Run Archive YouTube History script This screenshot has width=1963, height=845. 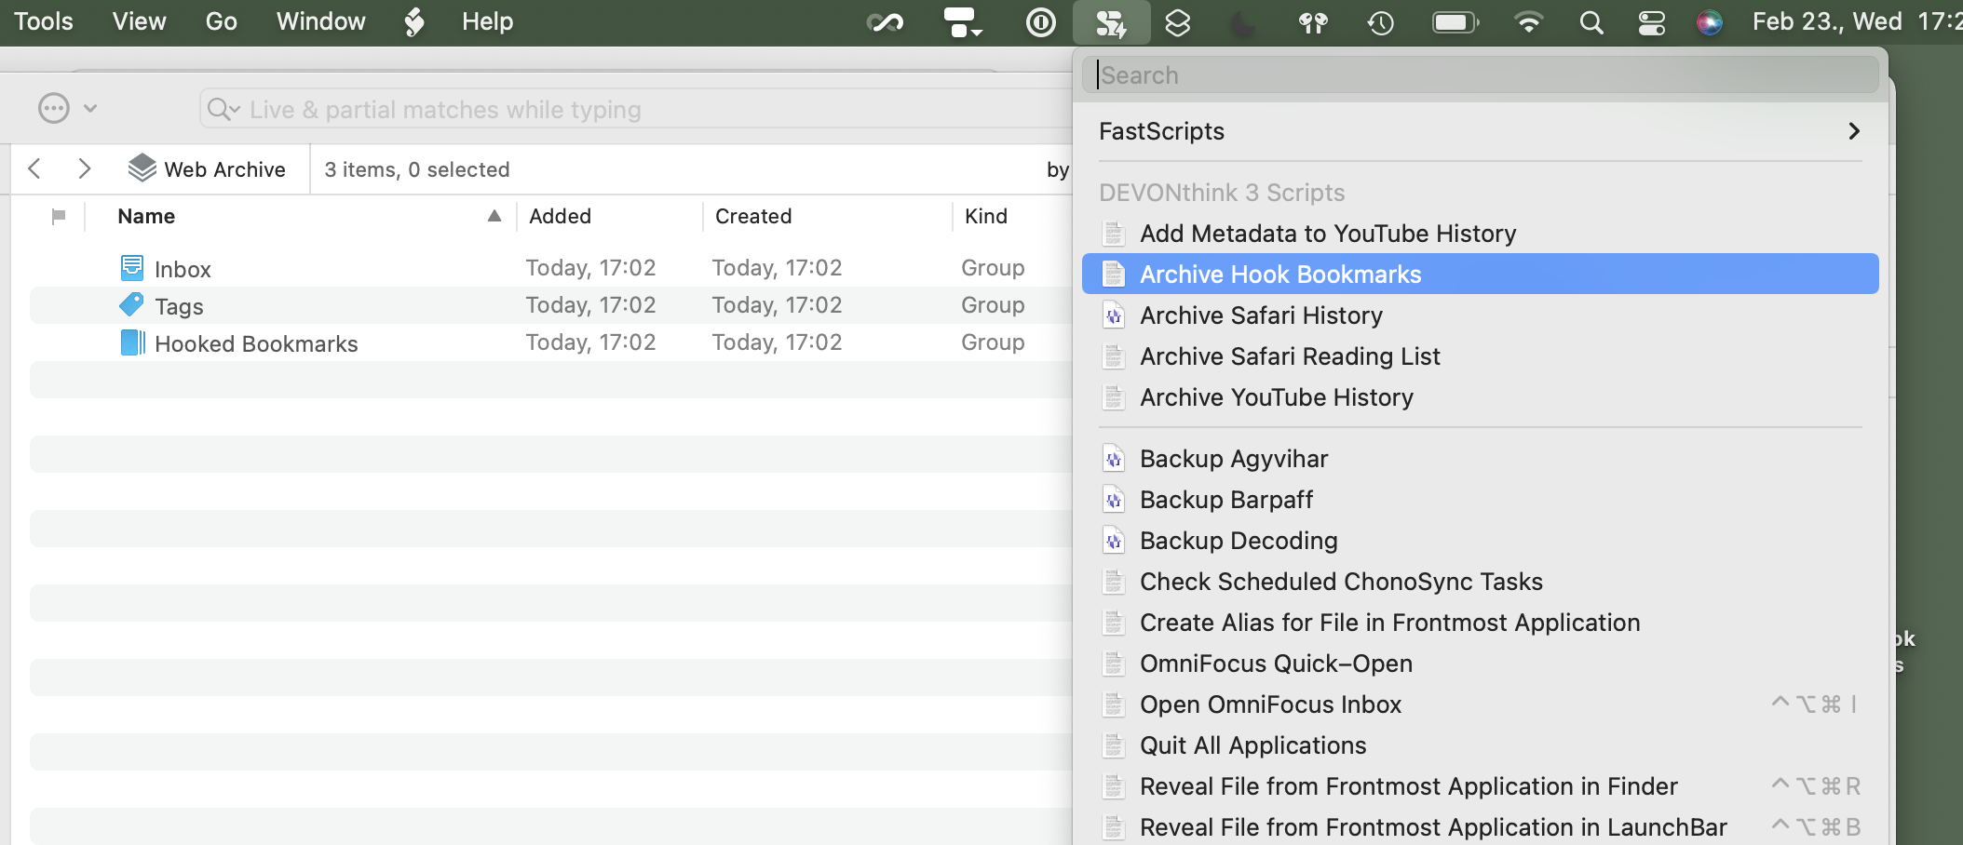click(1481, 397)
